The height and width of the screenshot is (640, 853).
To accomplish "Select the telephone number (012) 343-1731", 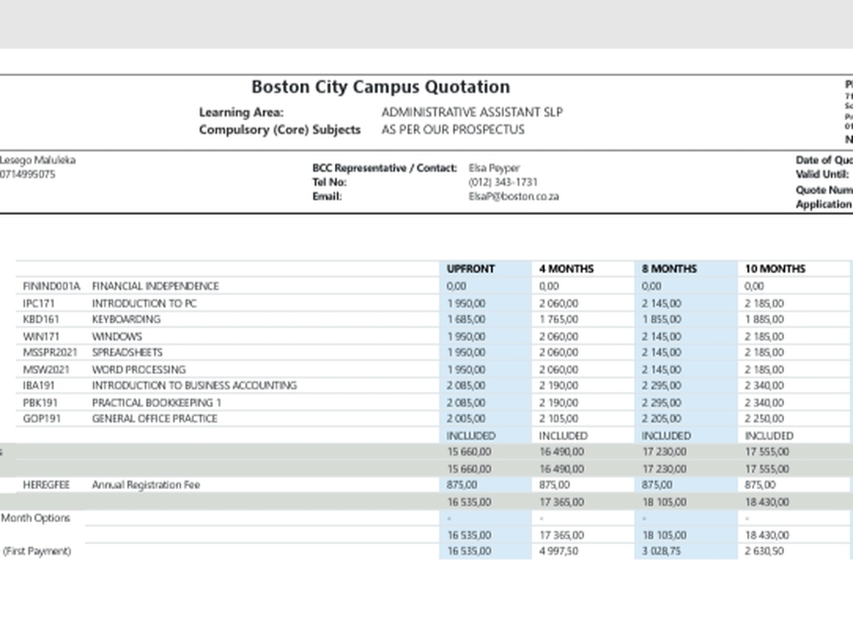I will point(503,182).
